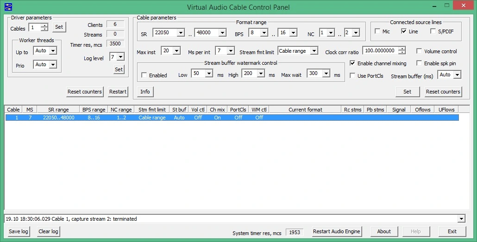Open the Max inst dropdown
This screenshot has height=242, width=477.
coord(176,51)
